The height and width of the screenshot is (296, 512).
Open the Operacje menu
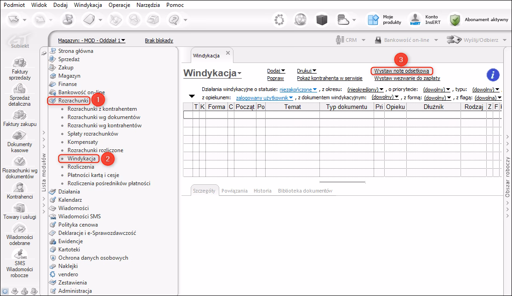[x=119, y=5]
